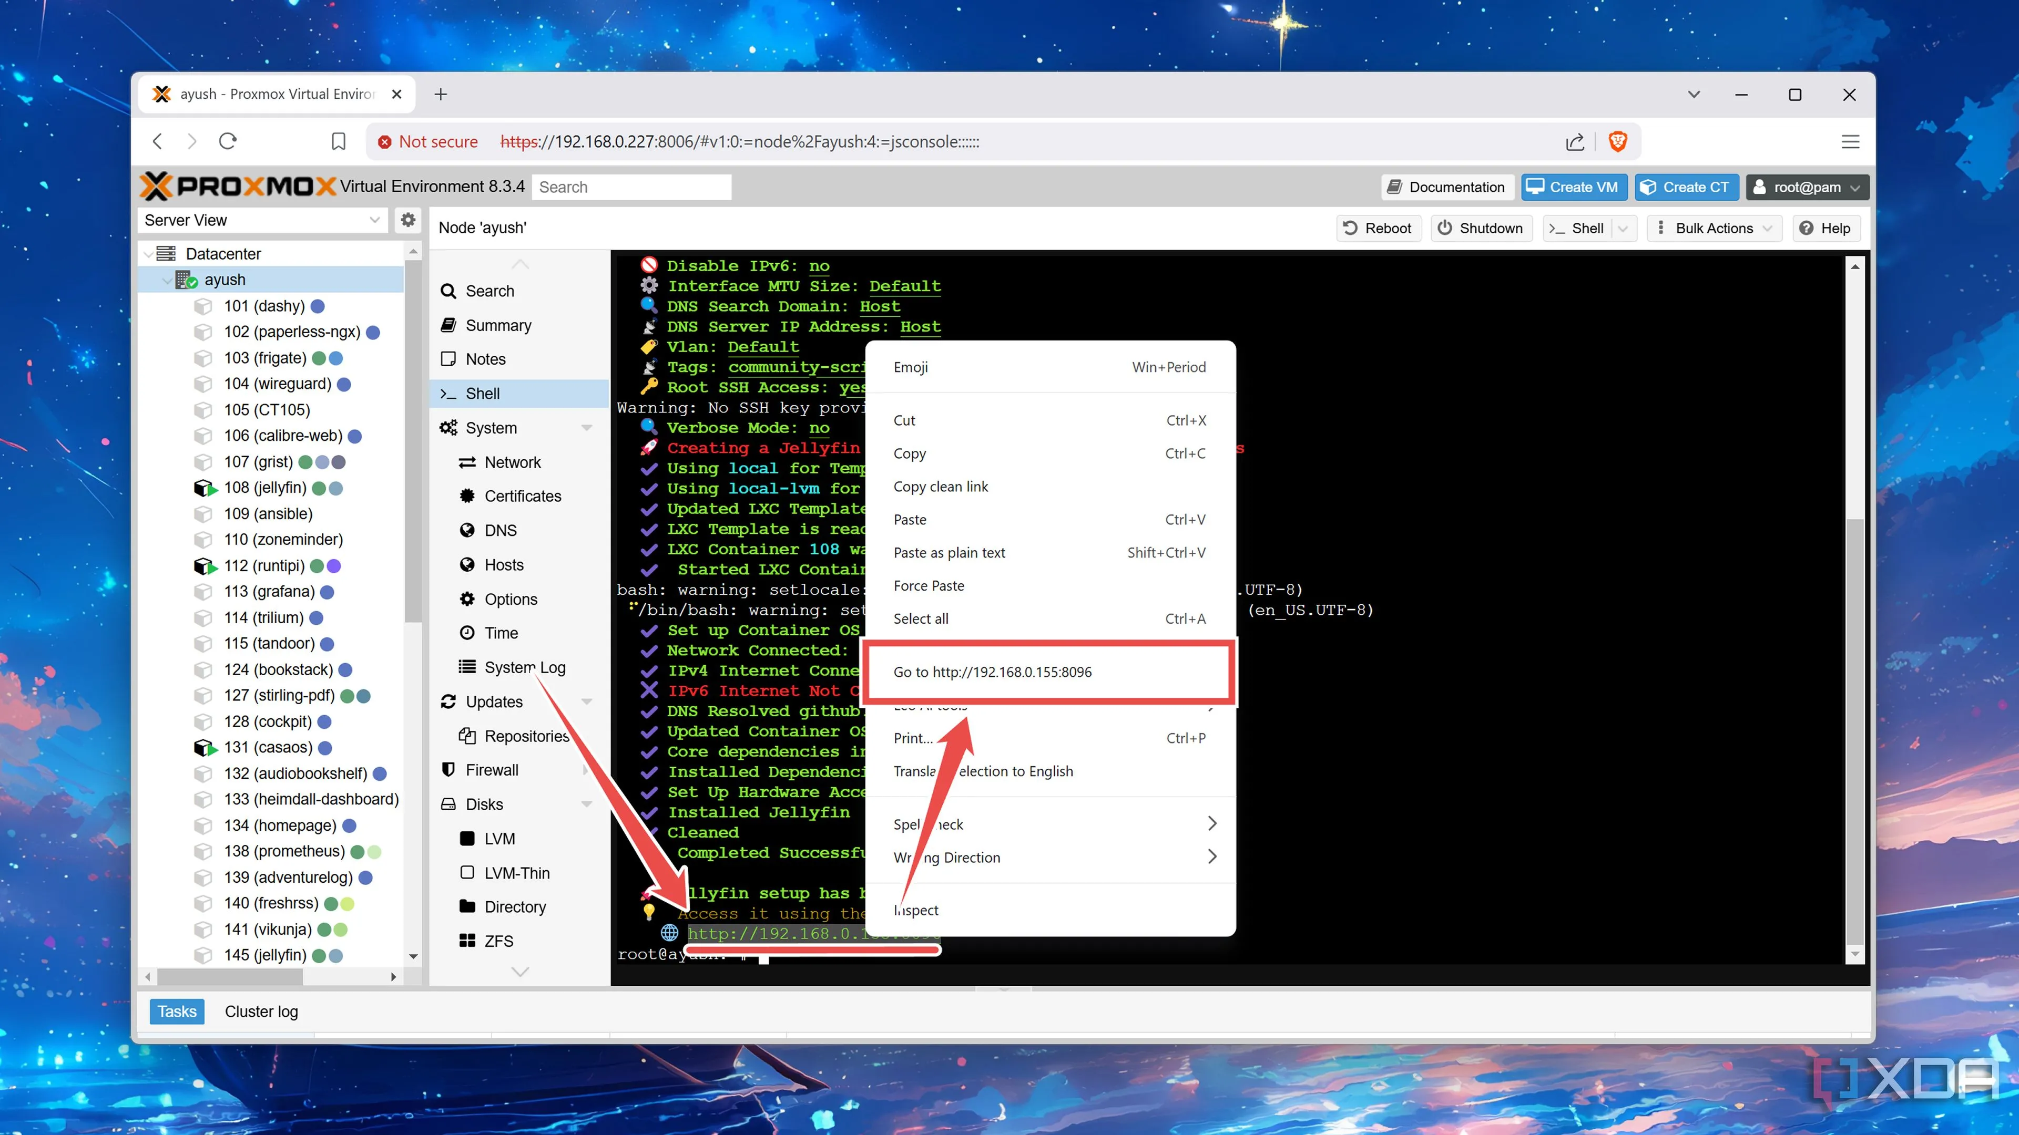Open Server View dropdown
Viewport: 2019px width, 1135px height.
[262, 220]
